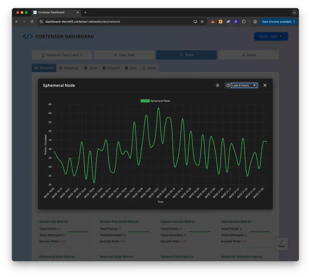The image size is (311, 277).
Task: Click the Network sub-tab icon
Action: (x=36, y=68)
